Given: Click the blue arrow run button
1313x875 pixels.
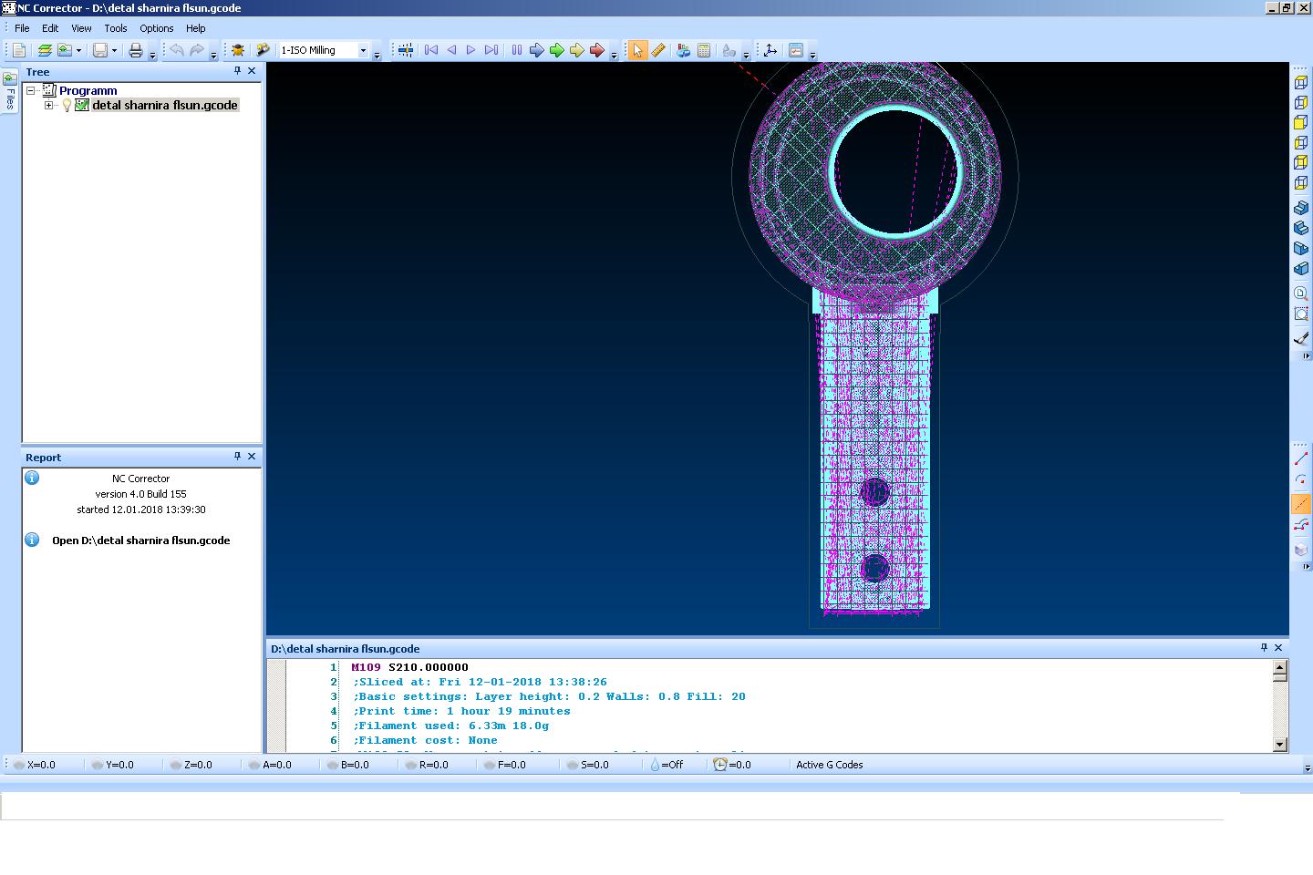Looking at the screenshot, I should pyautogui.click(x=536, y=50).
